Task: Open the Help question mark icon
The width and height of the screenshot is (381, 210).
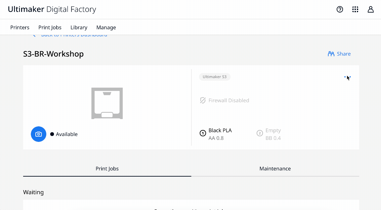Action: 340,9
